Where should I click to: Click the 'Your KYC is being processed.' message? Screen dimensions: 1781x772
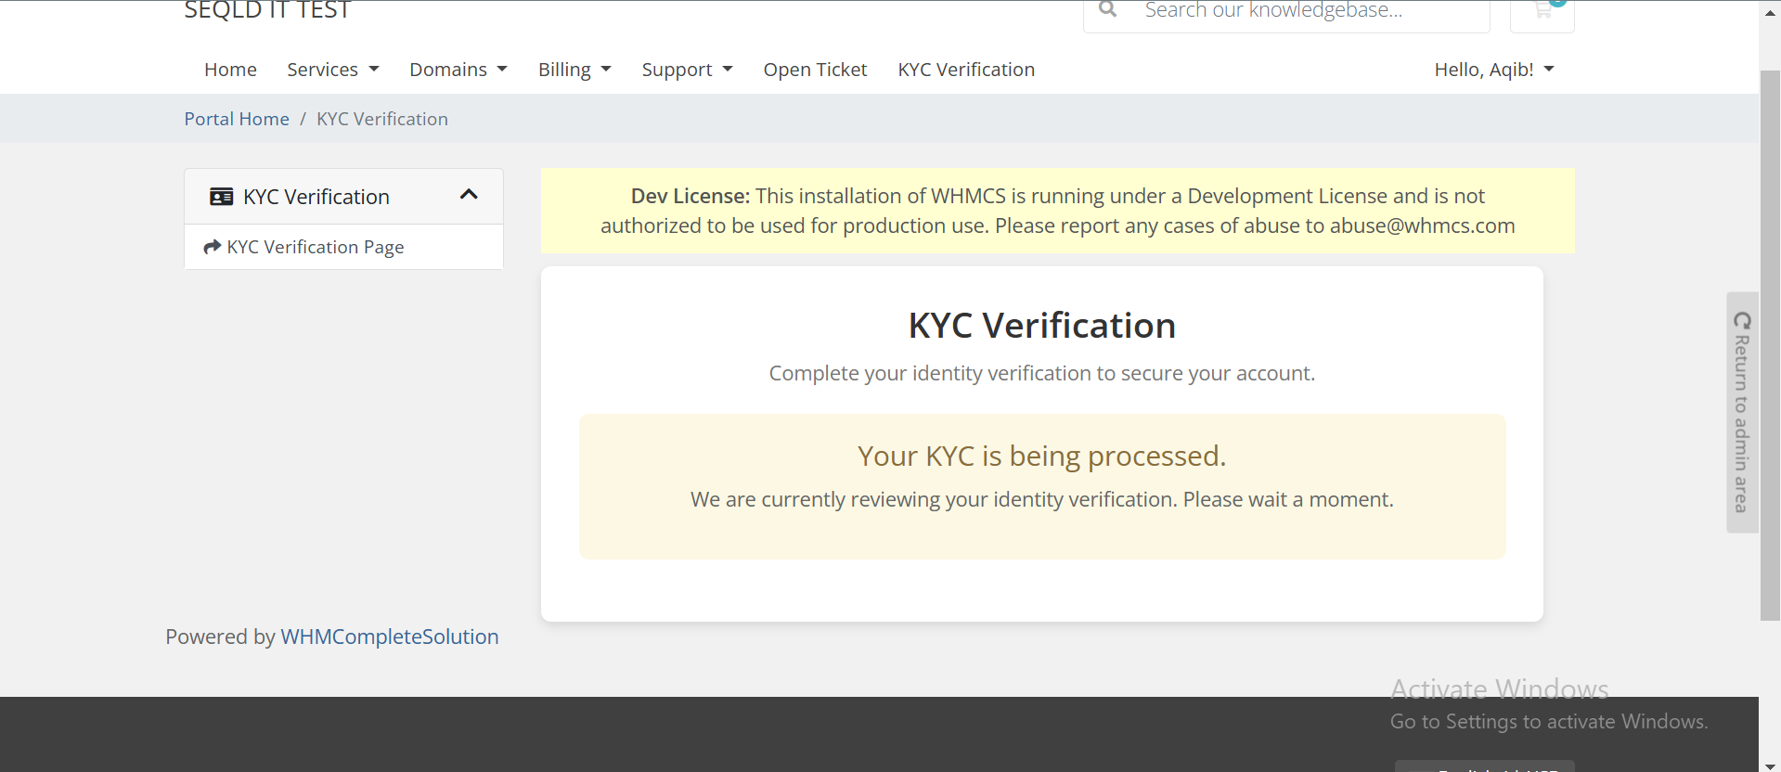click(x=1041, y=456)
